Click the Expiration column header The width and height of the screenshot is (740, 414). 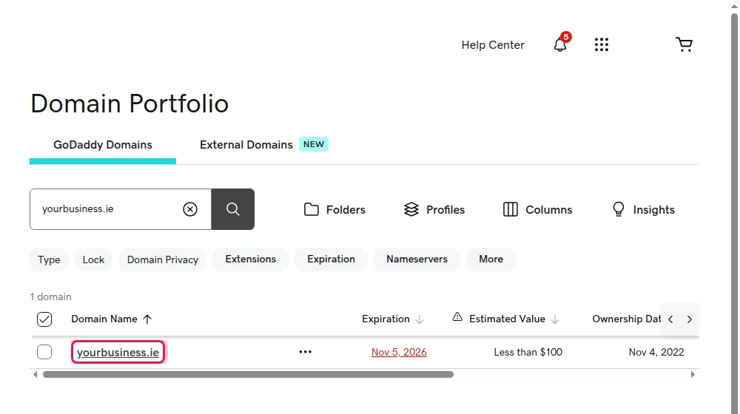pos(386,319)
